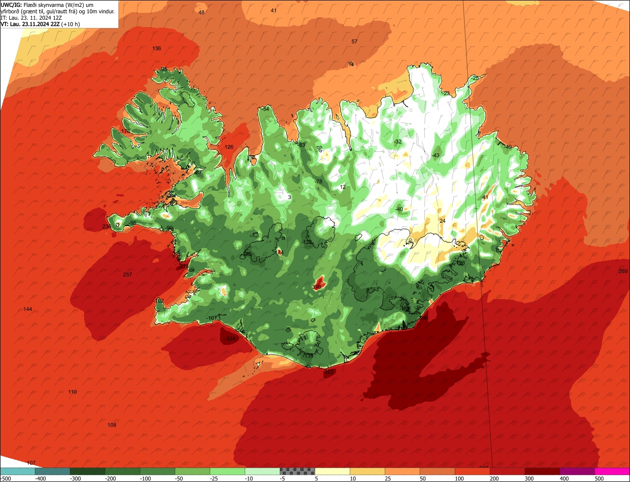The image size is (630, 482).
Task: Click the map value 144
Action: (x=28, y=309)
